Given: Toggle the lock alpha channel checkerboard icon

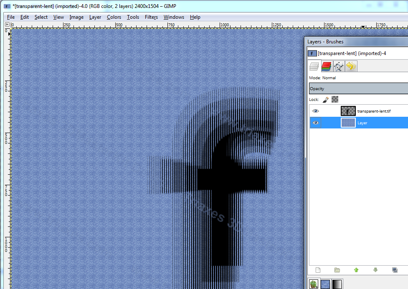Looking at the screenshot, I should click(x=335, y=99).
